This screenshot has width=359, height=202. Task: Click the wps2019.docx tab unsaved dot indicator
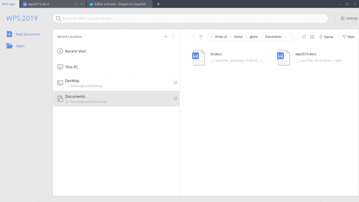(82, 4)
